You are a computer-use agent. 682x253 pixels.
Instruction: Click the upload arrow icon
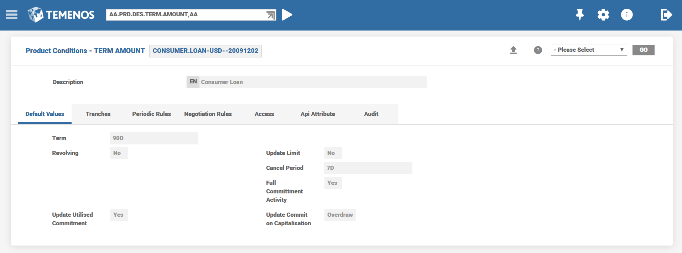pos(513,50)
